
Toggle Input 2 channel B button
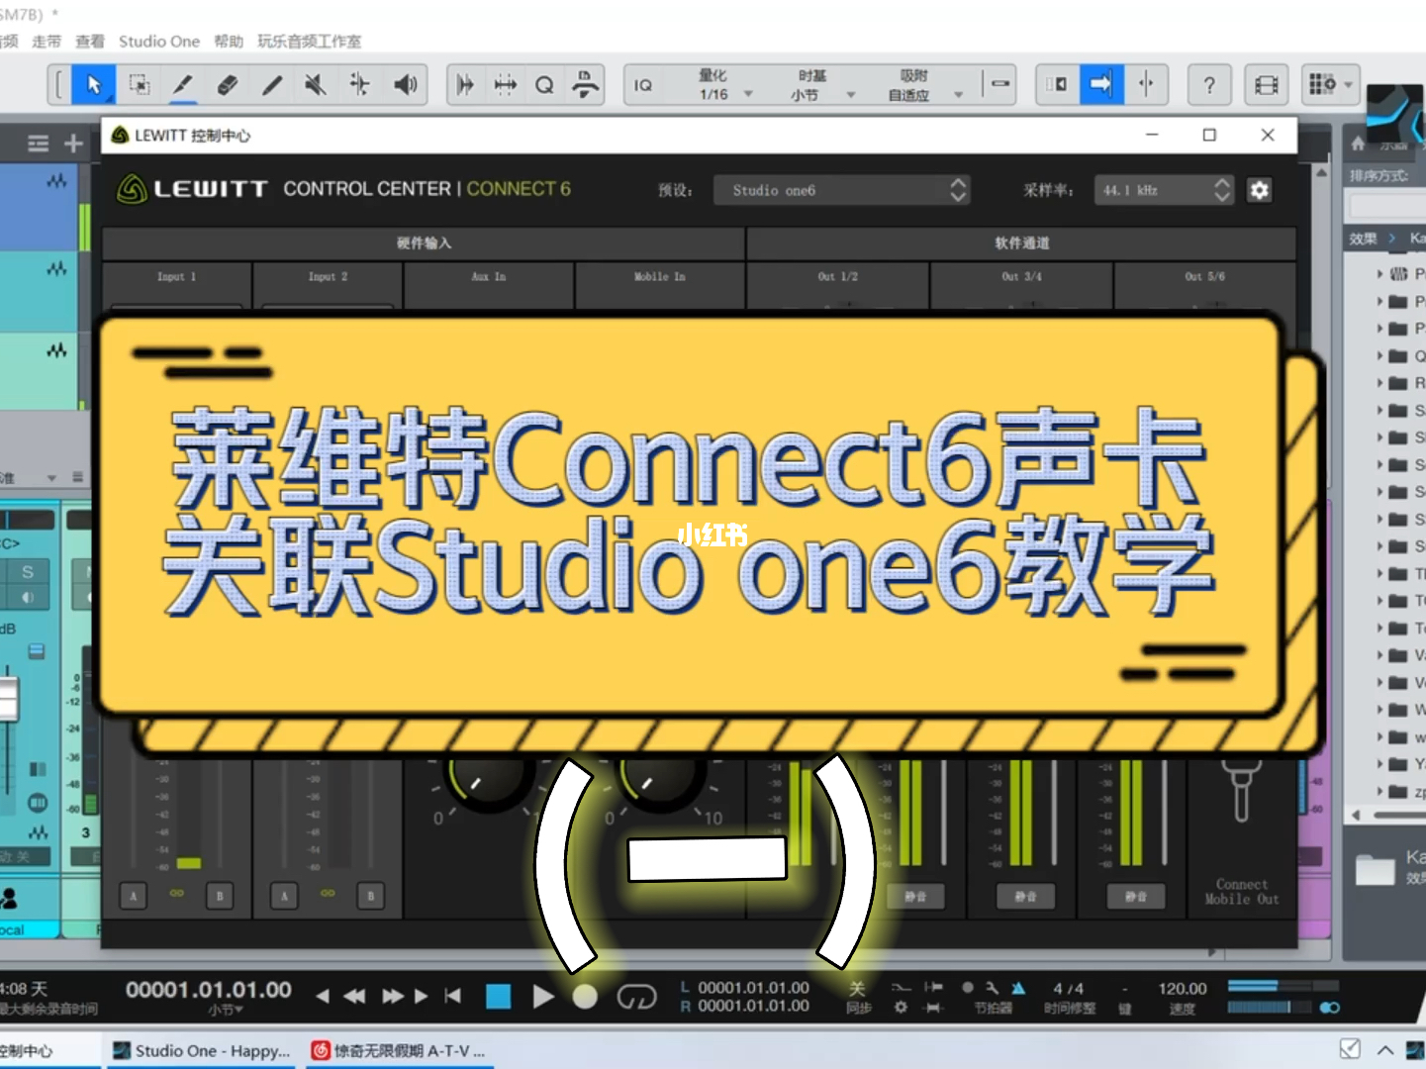[x=371, y=896]
